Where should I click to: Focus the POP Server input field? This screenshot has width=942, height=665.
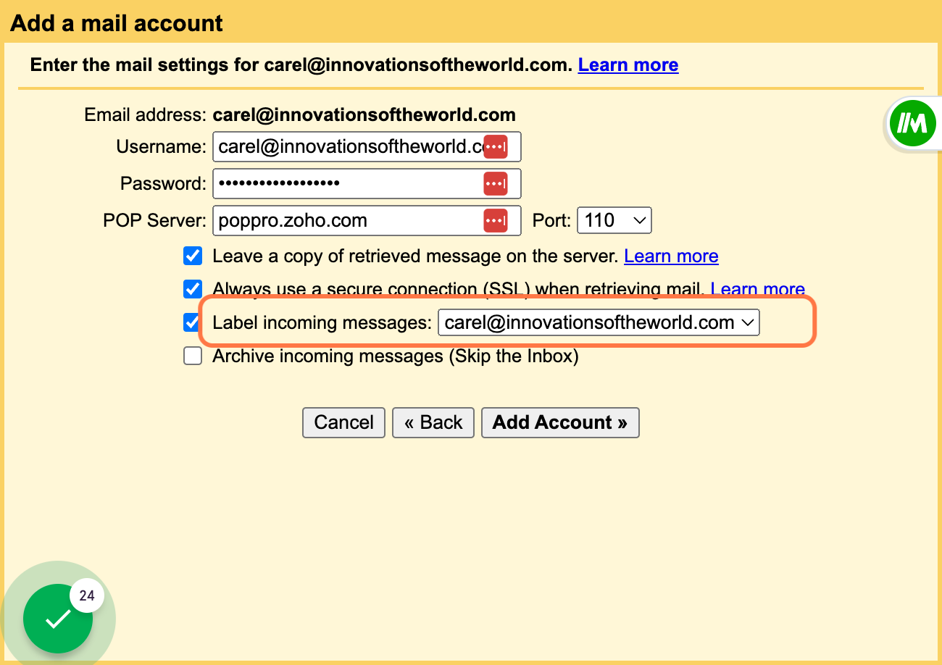click(367, 220)
